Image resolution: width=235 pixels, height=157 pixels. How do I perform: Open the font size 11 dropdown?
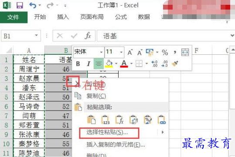tap(121, 52)
